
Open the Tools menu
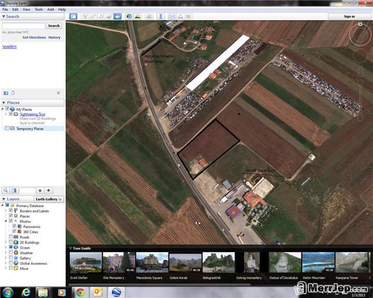39,9
